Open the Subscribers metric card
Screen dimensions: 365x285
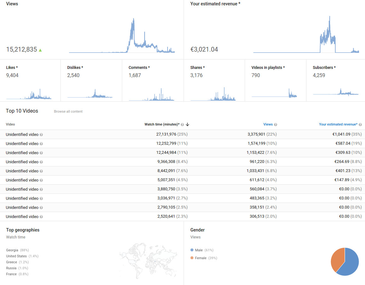coord(336,81)
